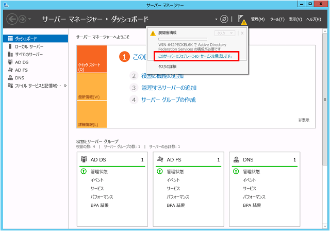This screenshot has height=231, width=330.
Task: Open BPA 結果 in the DNS tile
Action: [252, 205]
